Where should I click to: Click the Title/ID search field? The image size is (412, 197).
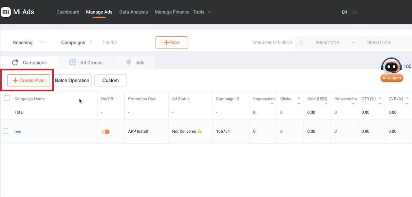pyautogui.click(x=124, y=43)
